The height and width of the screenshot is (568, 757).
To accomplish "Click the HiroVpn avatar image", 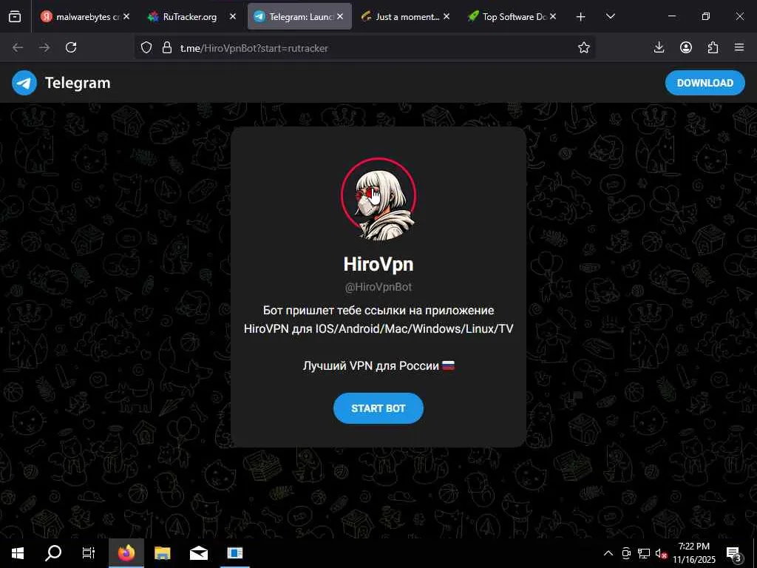I will coord(378,199).
